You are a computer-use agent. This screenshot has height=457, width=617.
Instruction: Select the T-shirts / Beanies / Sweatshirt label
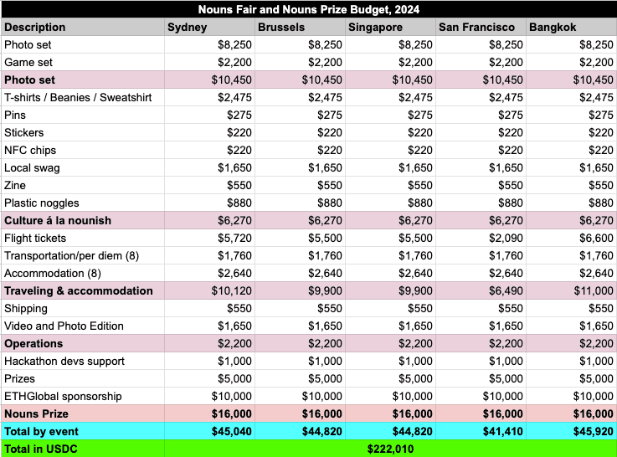point(78,97)
